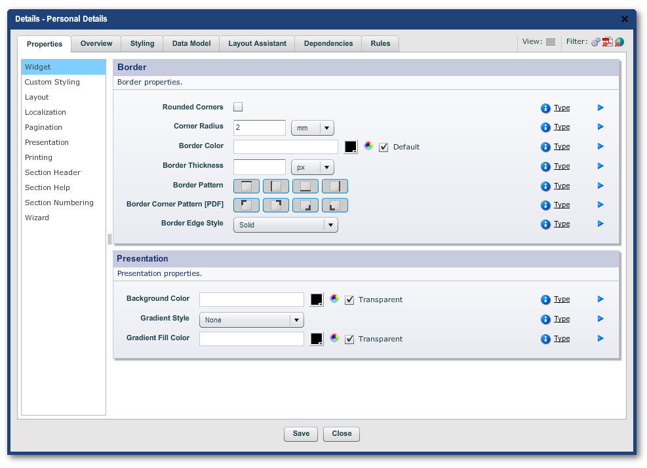Screen dimensions: 647x468
Task: Open color wheel picker for Border Color
Action: pyautogui.click(x=368, y=146)
